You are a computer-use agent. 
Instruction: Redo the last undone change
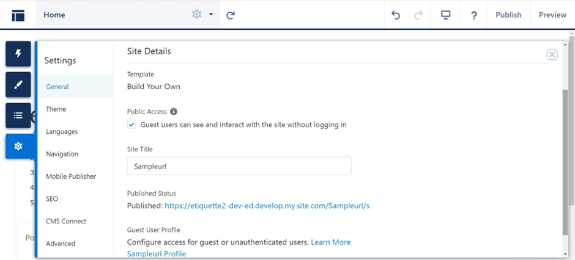pyautogui.click(x=418, y=15)
